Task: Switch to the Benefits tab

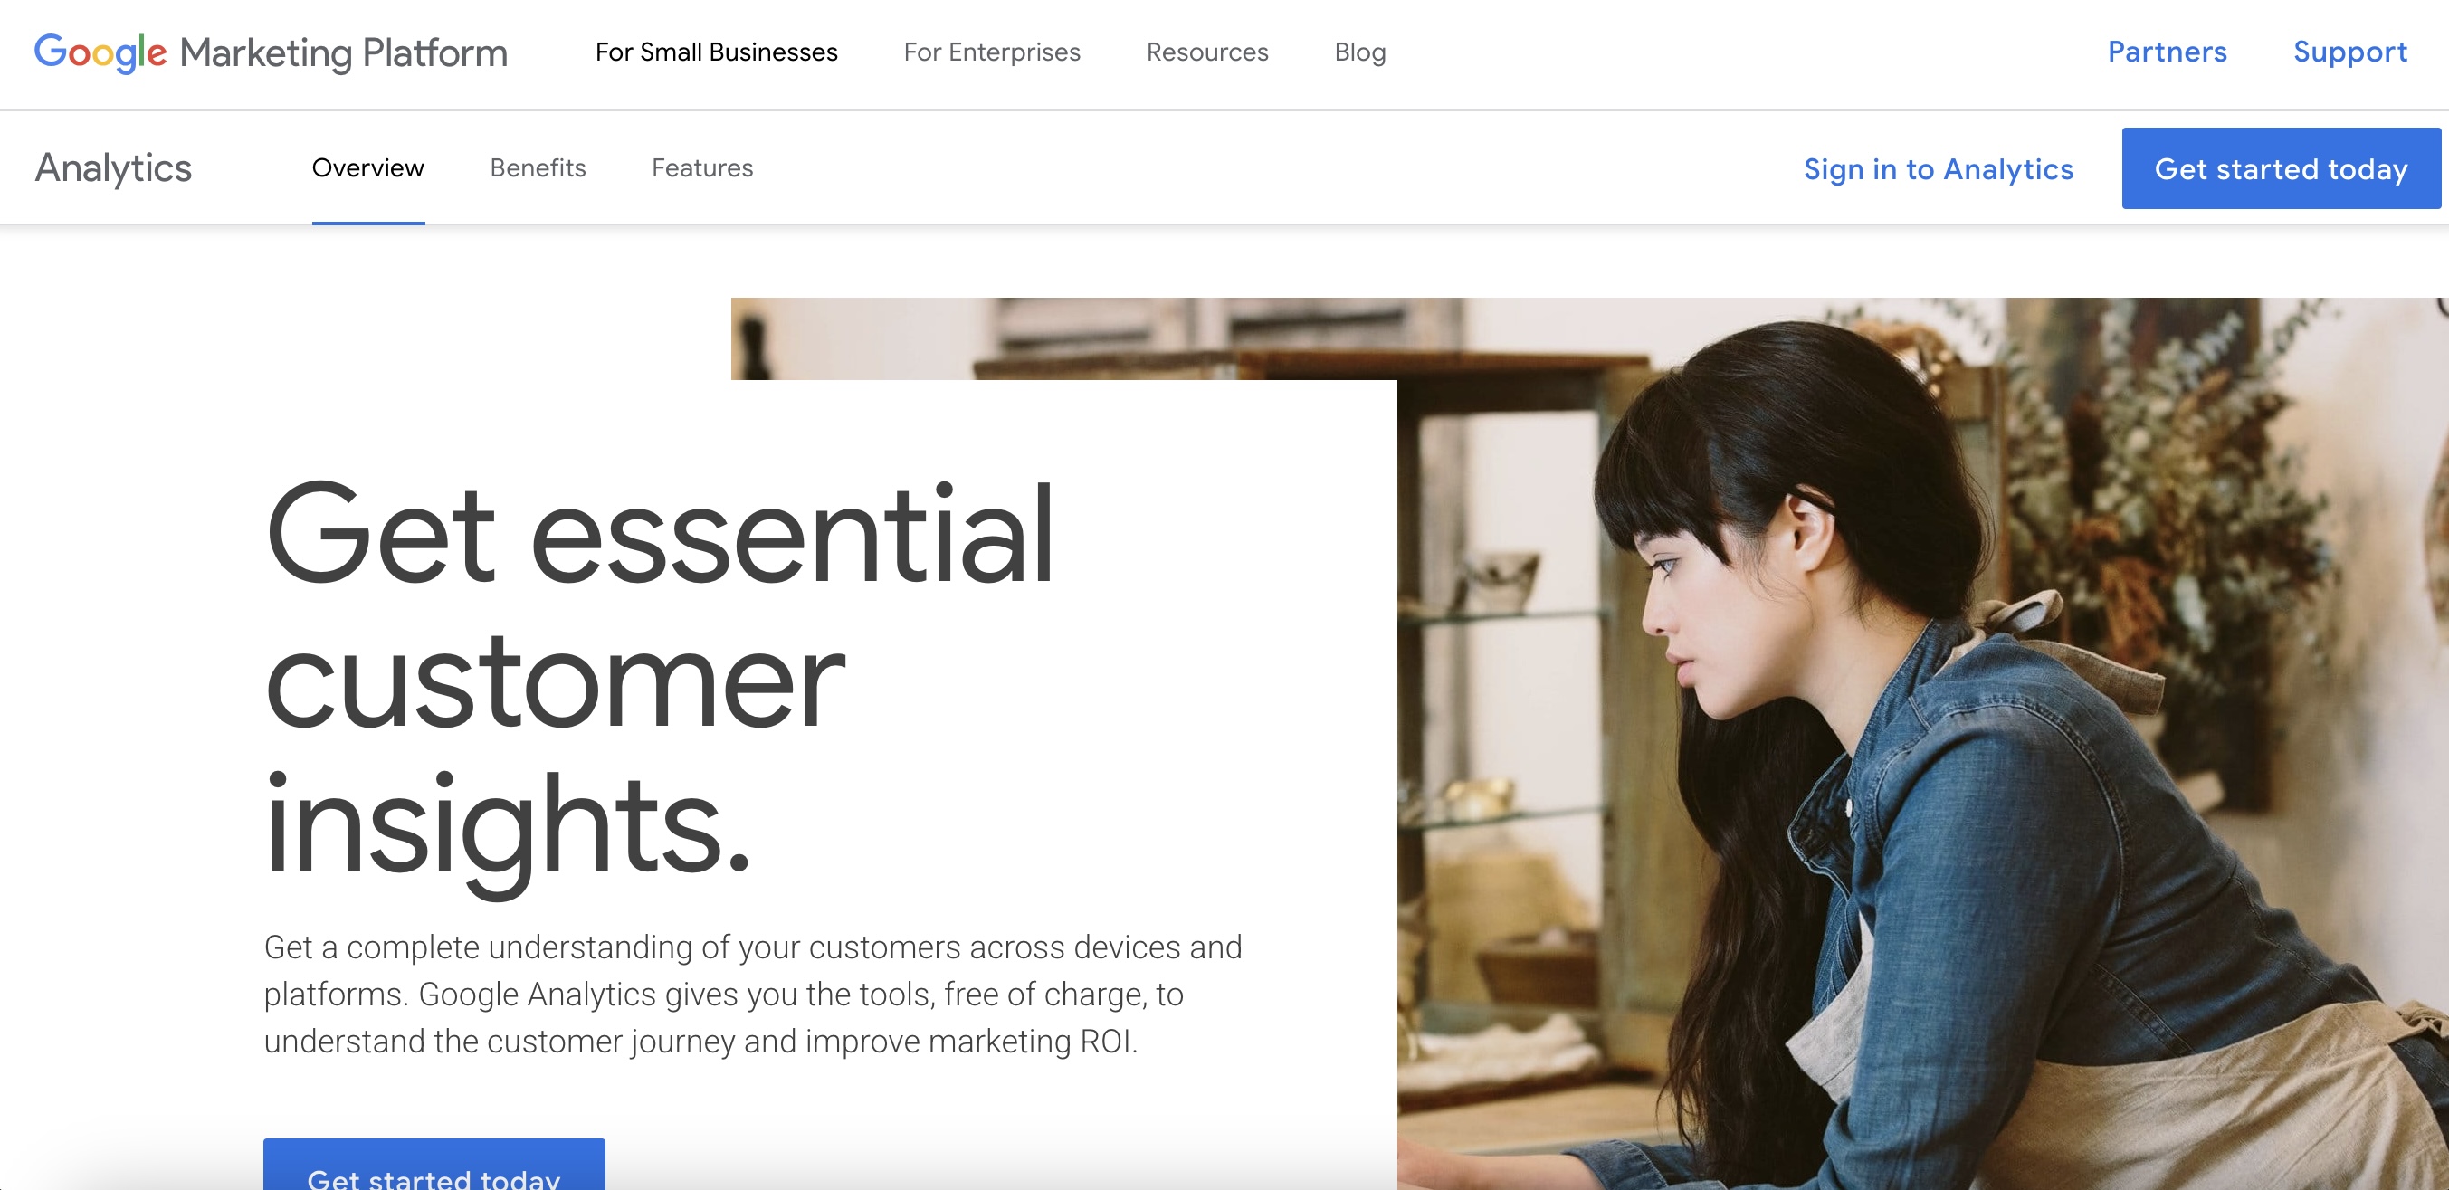Action: click(538, 168)
